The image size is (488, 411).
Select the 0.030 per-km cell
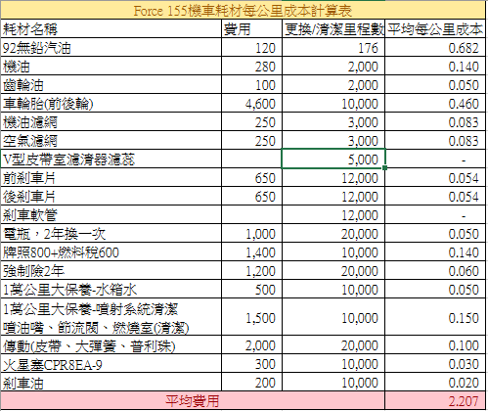coord(435,363)
